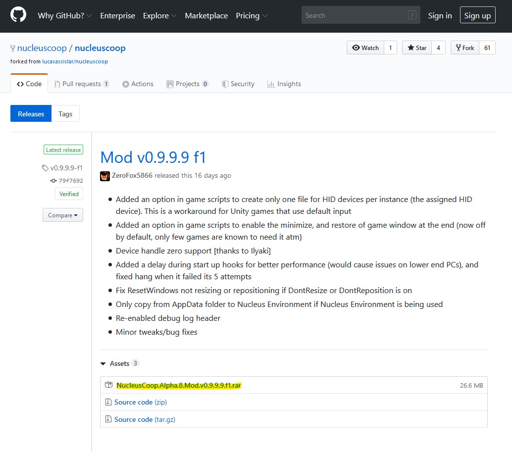512x456 pixels.
Task: Open the Insights tab
Action: click(x=284, y=84)
